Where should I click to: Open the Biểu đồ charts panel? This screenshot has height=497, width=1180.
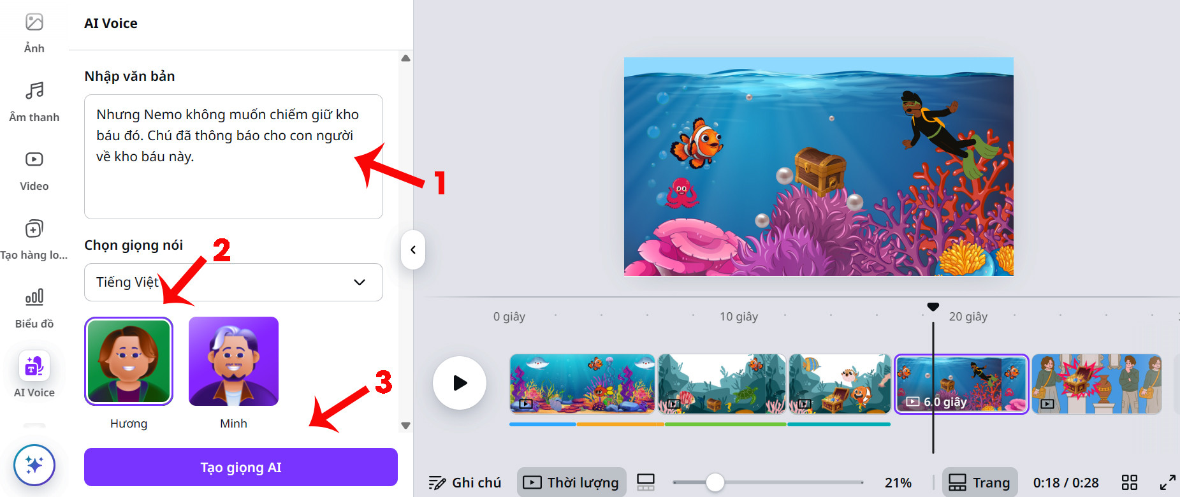pos(34,308)
